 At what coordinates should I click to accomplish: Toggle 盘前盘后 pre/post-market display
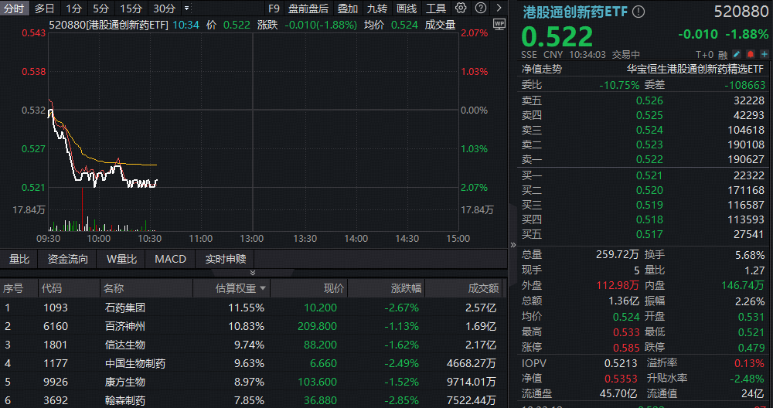[308, 8]
